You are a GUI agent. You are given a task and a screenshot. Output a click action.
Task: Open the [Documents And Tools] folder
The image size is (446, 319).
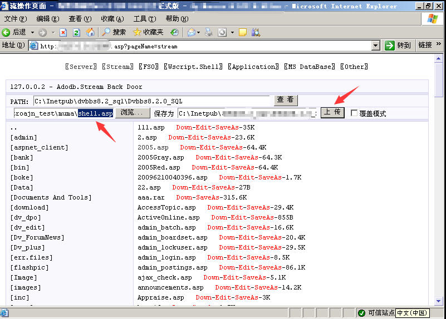coord(51,197)
